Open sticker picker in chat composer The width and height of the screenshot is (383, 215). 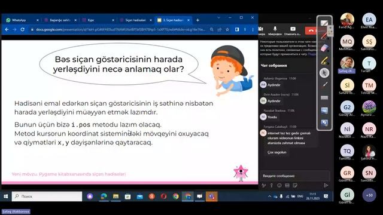pos(295,186)
